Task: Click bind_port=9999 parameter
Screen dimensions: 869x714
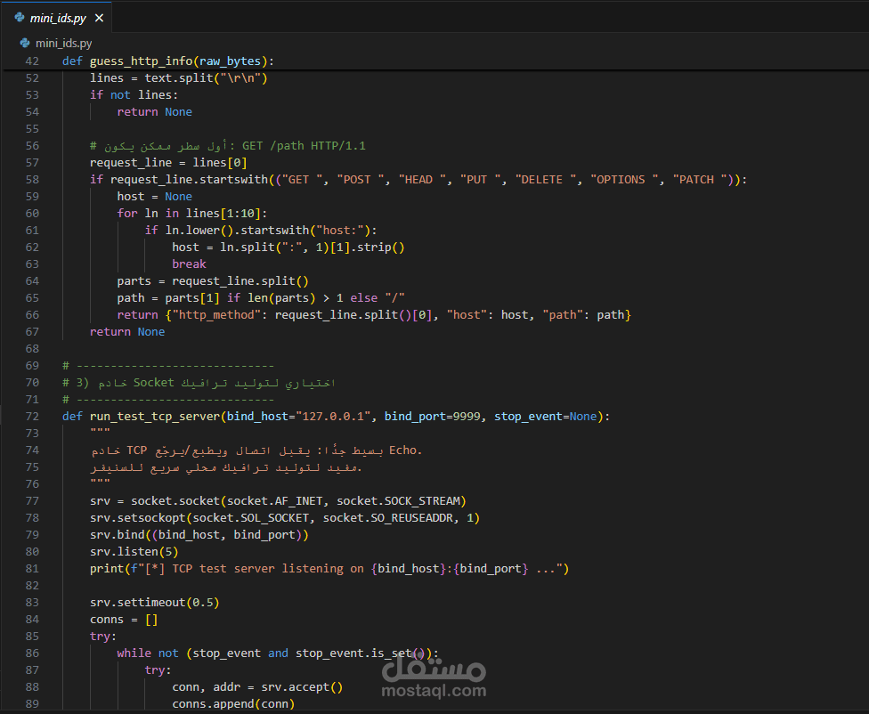Action: tap(433, 417)
